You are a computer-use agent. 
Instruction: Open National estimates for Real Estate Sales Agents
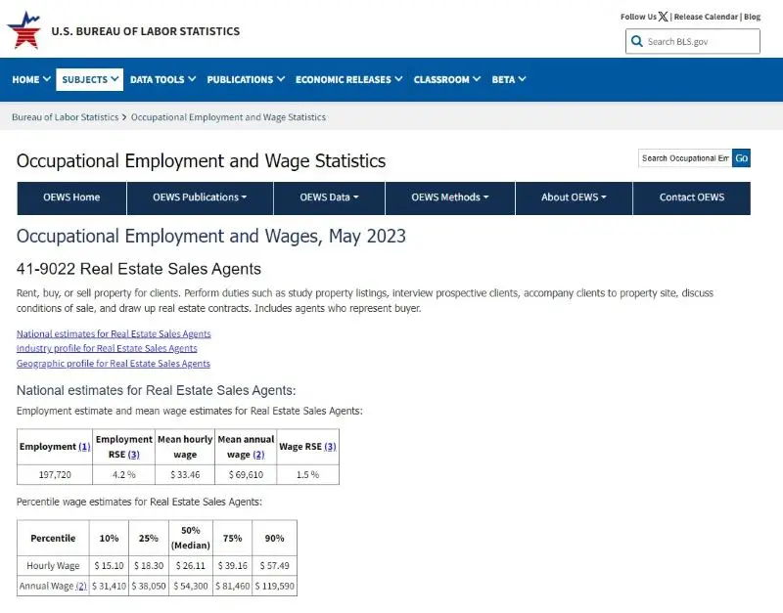pos(113,333)
